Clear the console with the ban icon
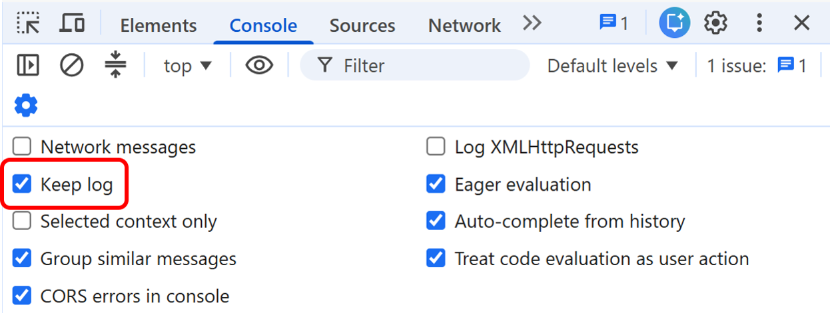 [x=71, y=65]
